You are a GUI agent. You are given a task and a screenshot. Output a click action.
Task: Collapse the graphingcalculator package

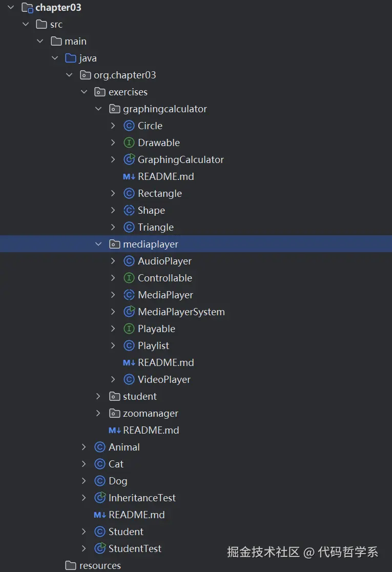[x=98, y=109]
